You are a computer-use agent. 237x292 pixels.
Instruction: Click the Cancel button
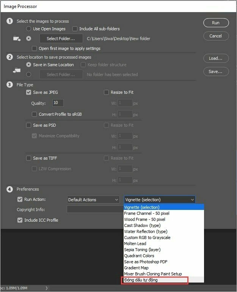(216, 36)
